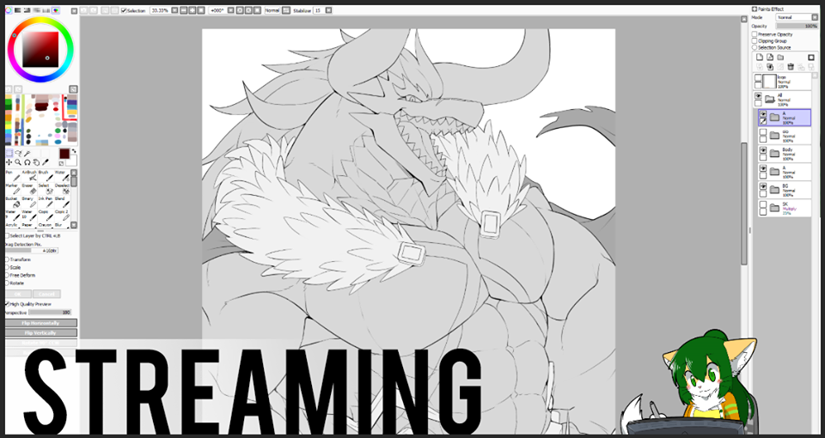Toggle the Selection checkbox in toolbar

tap(124, 10)
